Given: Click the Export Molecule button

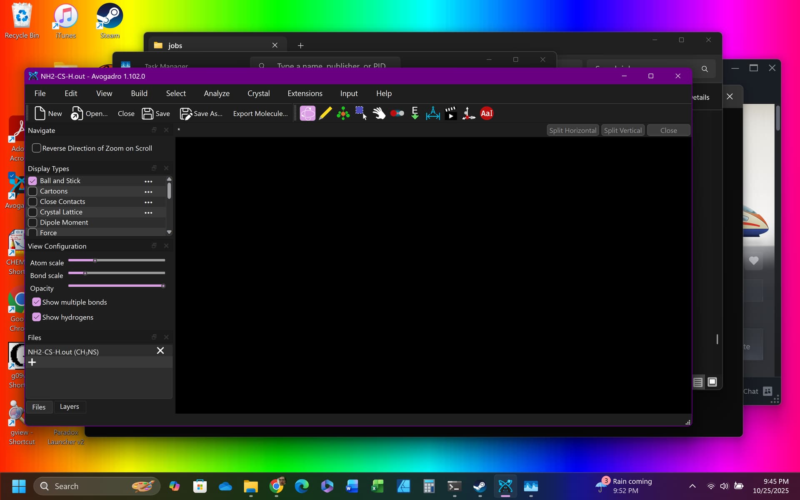Looking at the screenshot, I should tap(260, 113).
